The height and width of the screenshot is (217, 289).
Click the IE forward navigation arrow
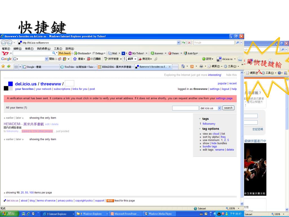click(x=10, y=43)
